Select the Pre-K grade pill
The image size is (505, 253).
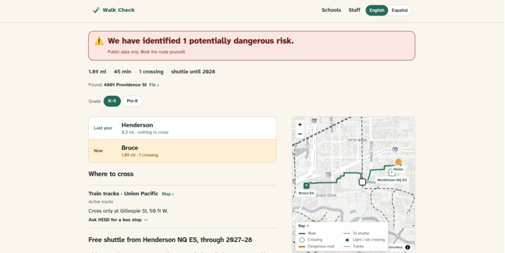(132, 101)
